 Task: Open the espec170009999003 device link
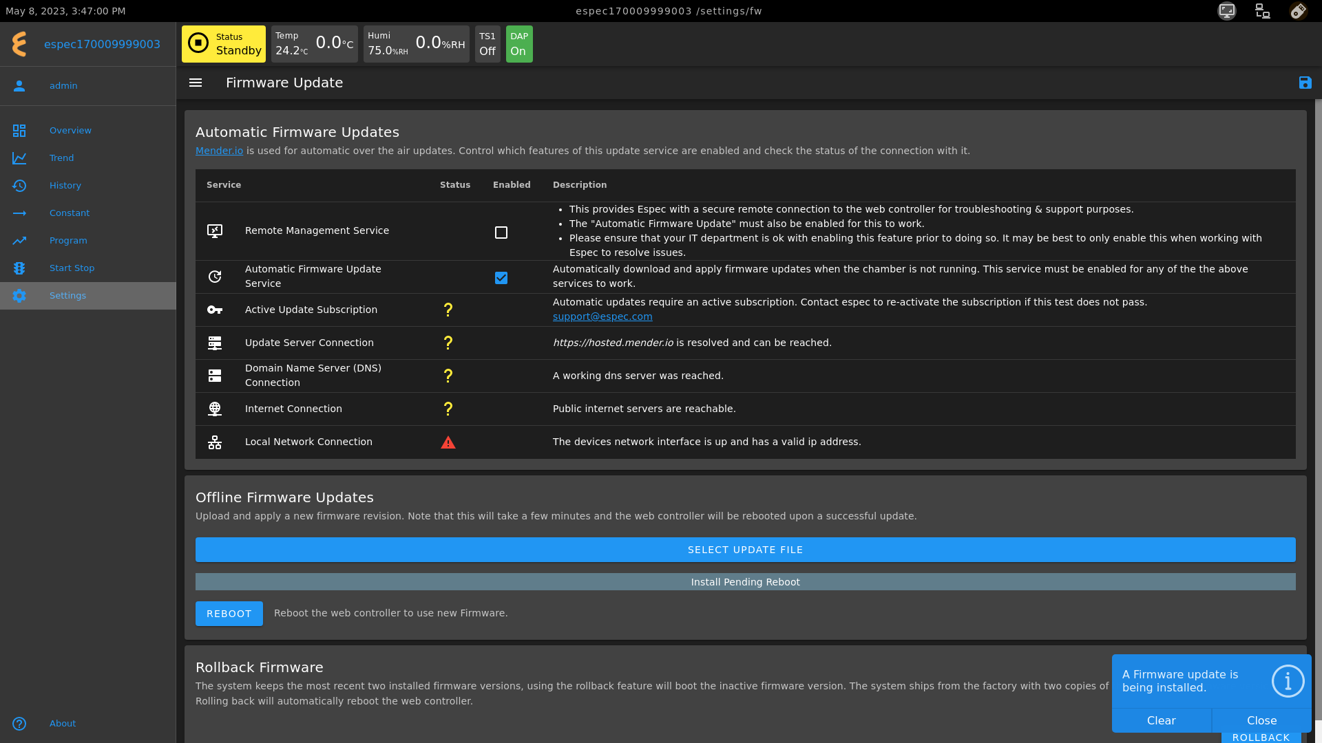(102, 44)
